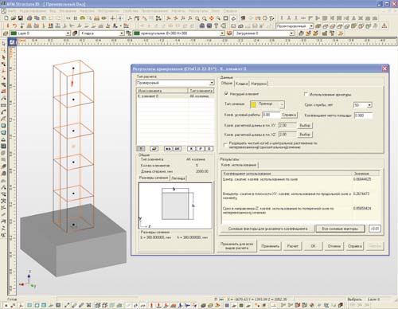The image size is (398, 309).
Task: Open the Проектировочный dropdown in toolbar
Action: (x=311, y=26)
